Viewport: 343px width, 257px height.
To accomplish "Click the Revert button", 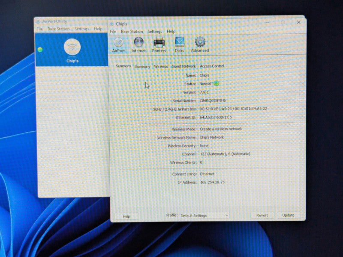I will (262, 215).
